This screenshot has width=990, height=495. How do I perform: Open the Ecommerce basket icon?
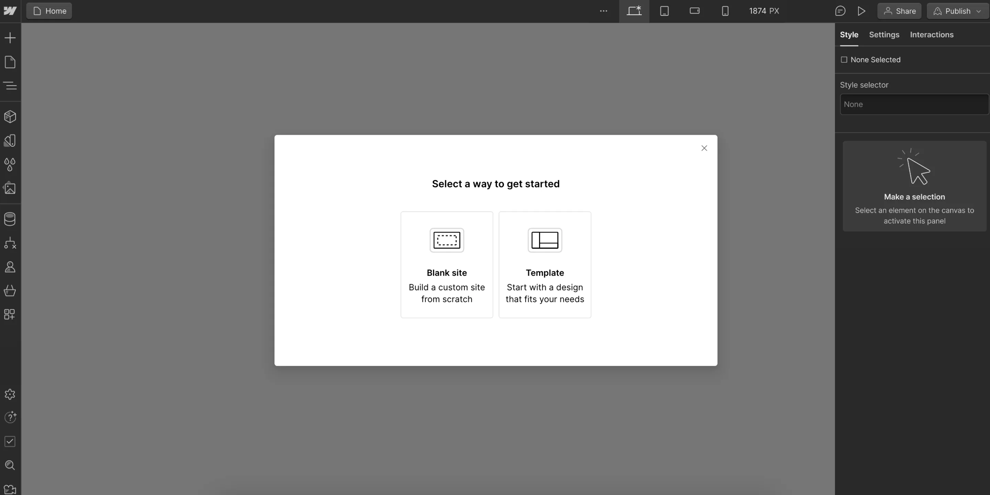pos(10,290)
